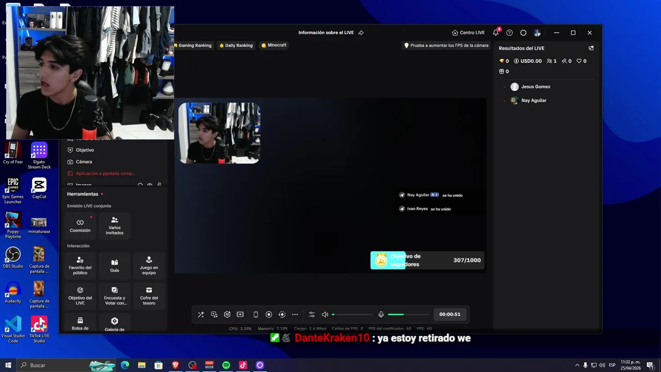
Task: Open Visual Studio Code desktop shortcut
Action: (x=13, y=330)
